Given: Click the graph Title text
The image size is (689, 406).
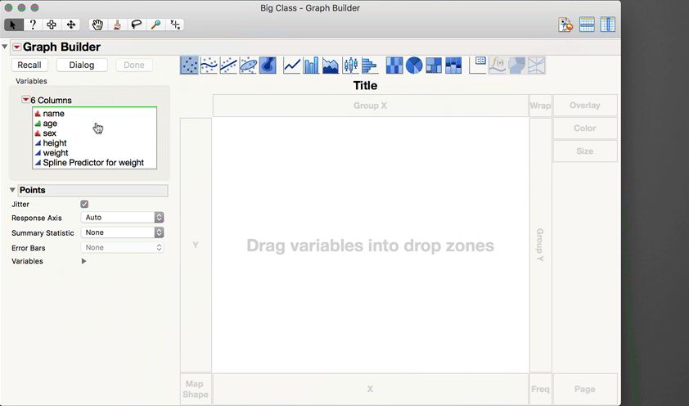Looking at the screenshot, I should tap(365, 85).
